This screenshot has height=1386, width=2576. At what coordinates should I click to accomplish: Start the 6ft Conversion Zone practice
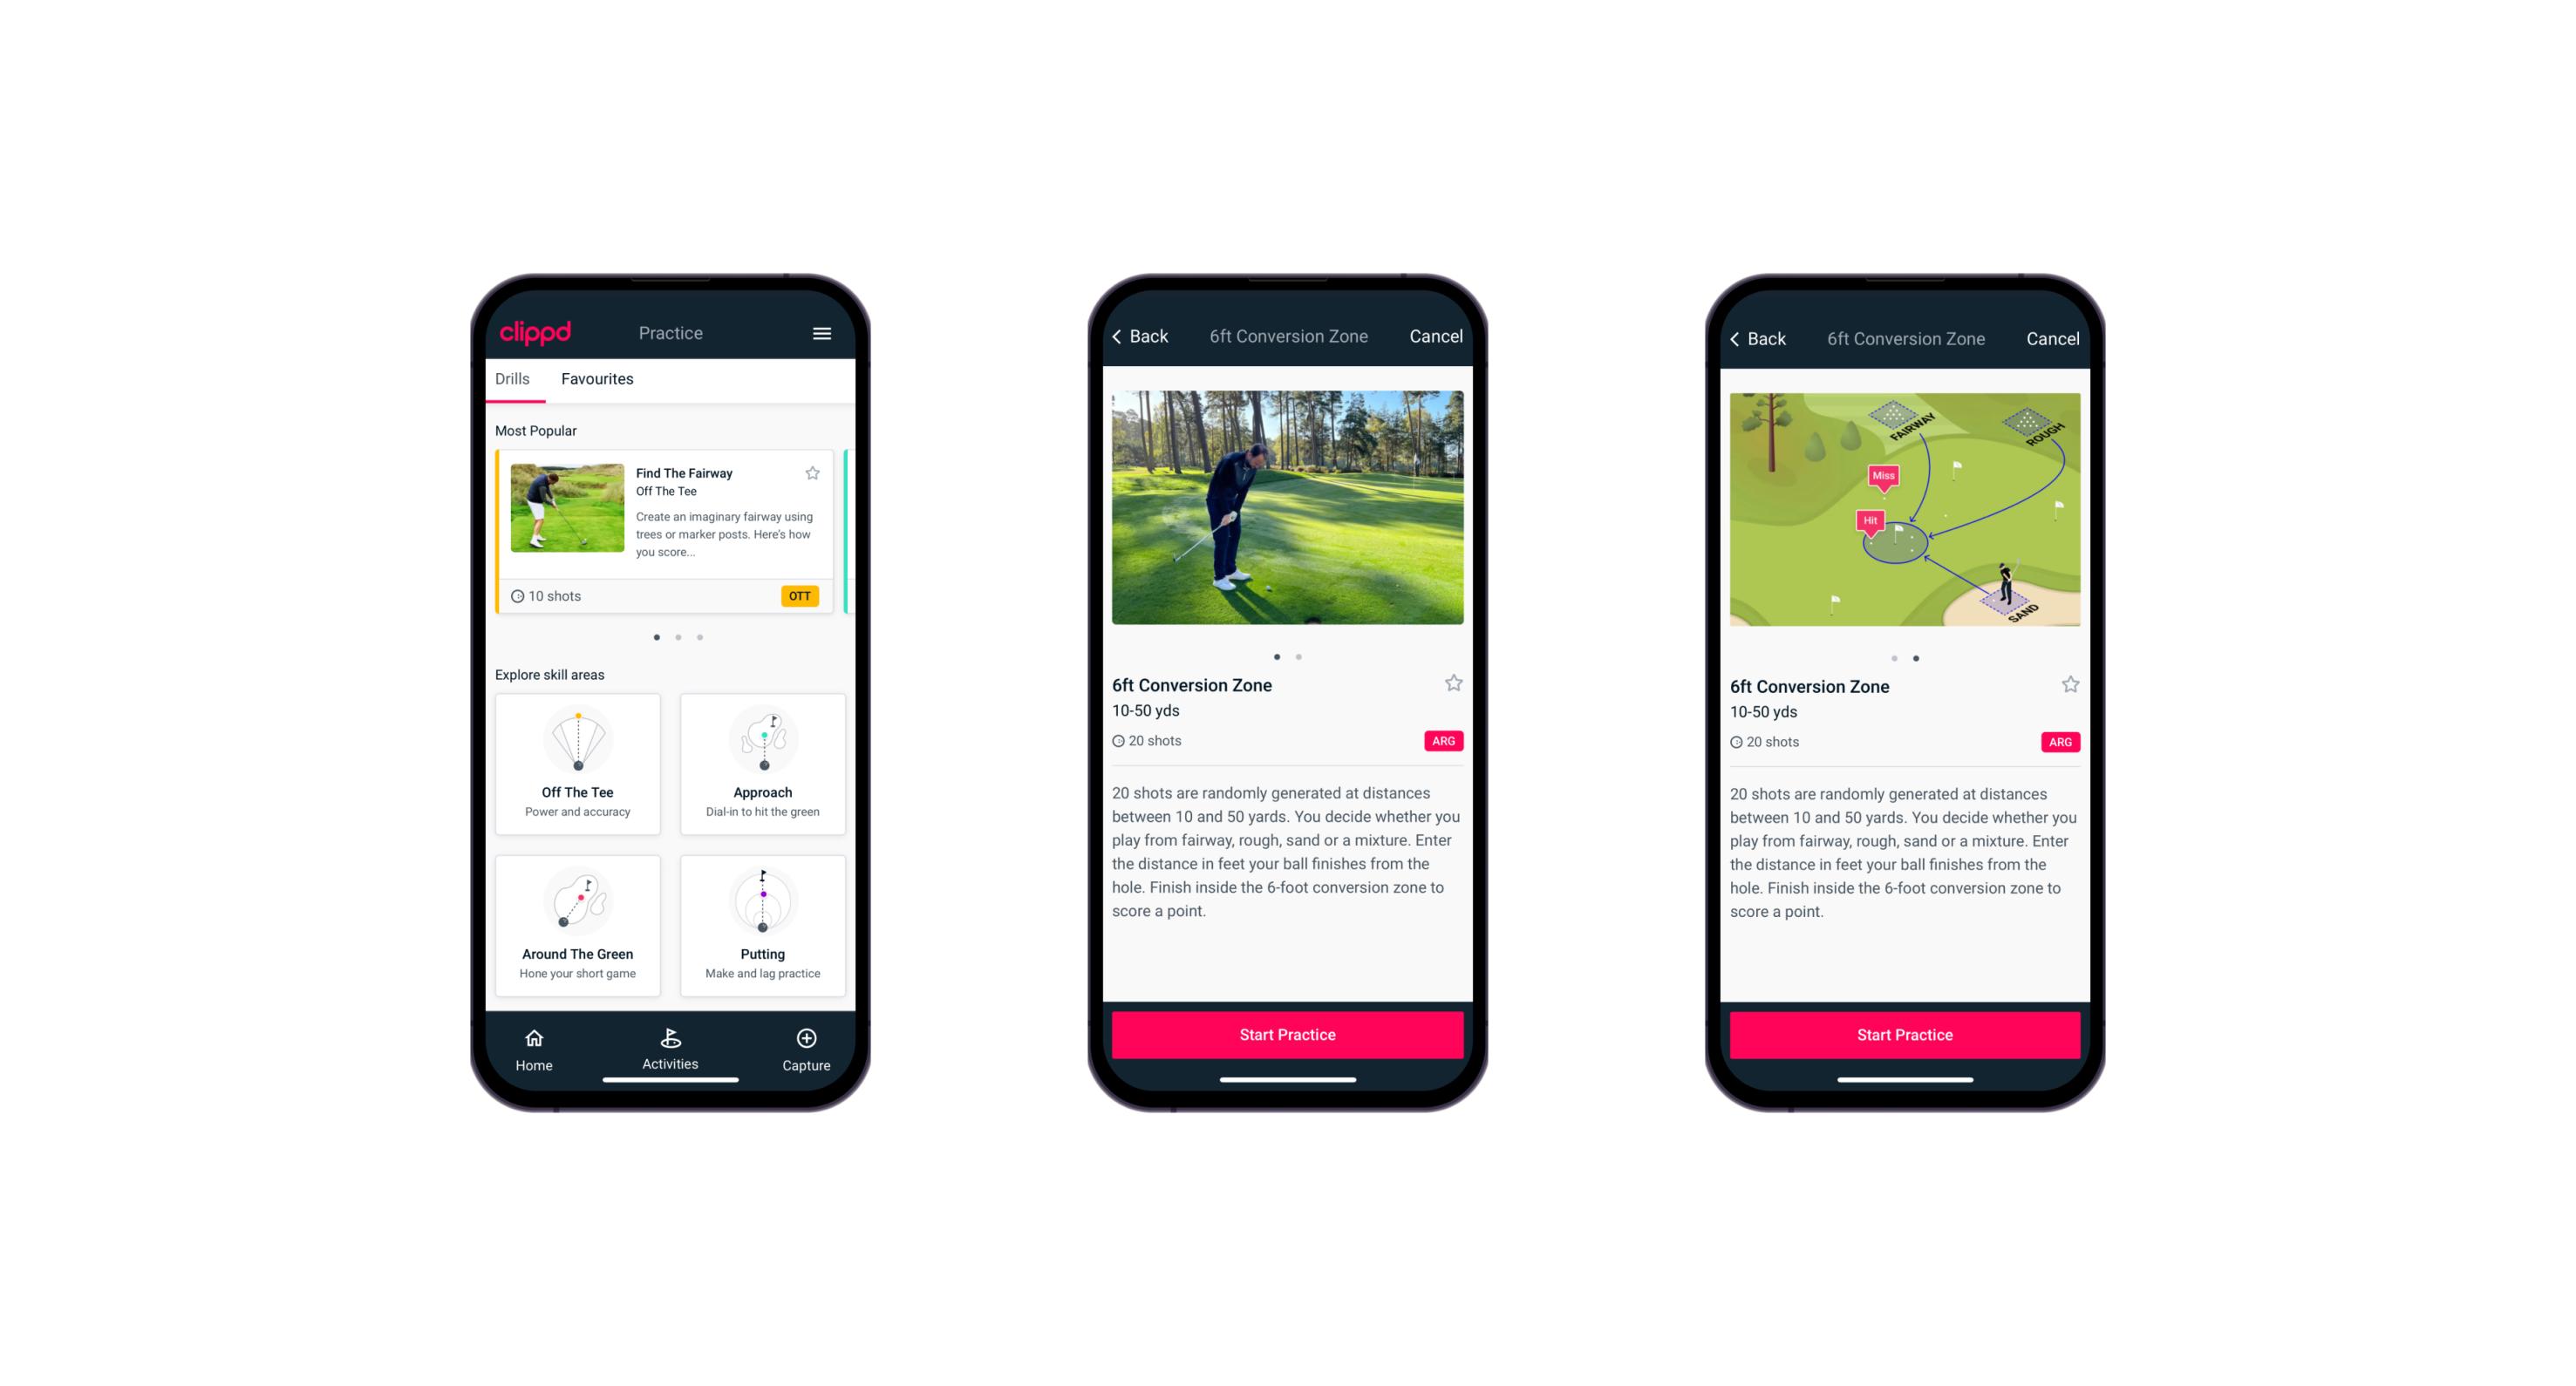(1285, 1033)
